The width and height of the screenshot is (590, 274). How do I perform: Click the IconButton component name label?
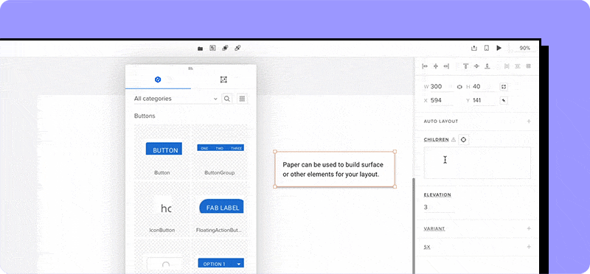(x=162, y=230)
